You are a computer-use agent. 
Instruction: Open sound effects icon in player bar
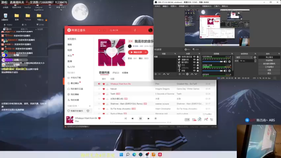point(194,119)
